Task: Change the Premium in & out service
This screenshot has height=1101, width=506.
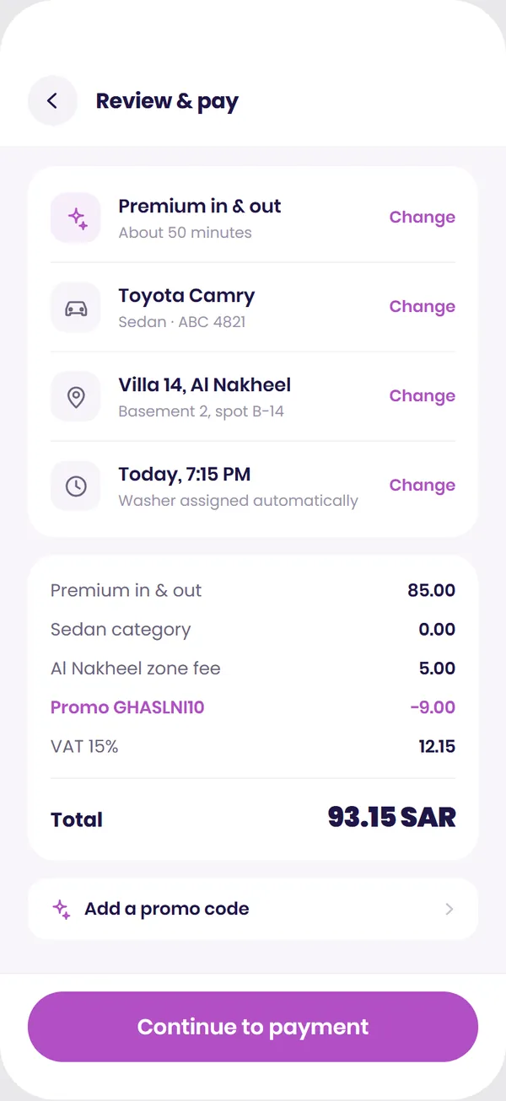Action: (x=422, y=218)
